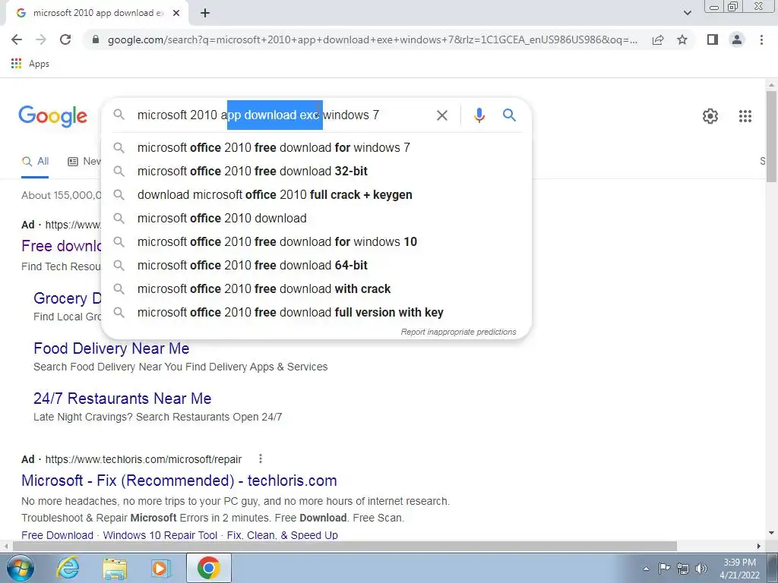Click the Google logo

coord(52,117)
